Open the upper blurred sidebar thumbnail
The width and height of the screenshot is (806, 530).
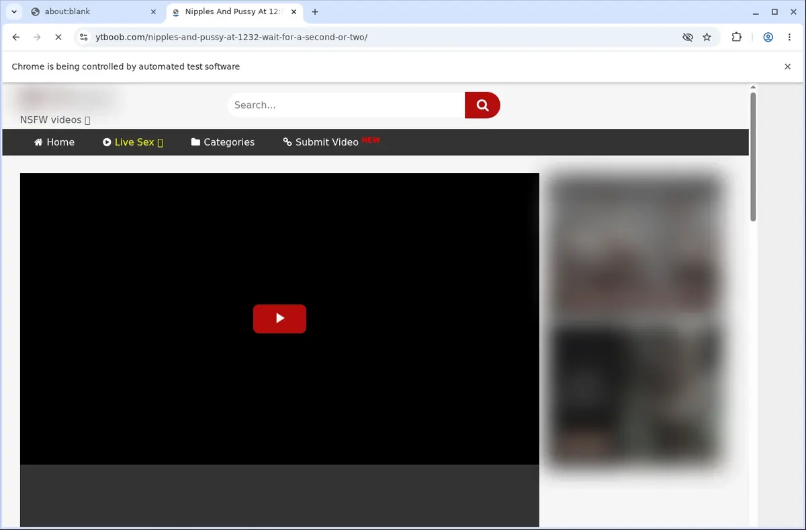click(635, 248)
